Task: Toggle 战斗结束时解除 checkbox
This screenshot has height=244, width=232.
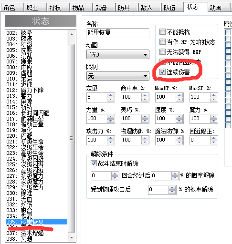Action: [94, 163]
